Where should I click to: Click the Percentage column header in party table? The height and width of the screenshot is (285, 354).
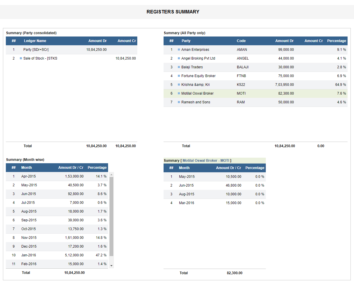point(336,41)
